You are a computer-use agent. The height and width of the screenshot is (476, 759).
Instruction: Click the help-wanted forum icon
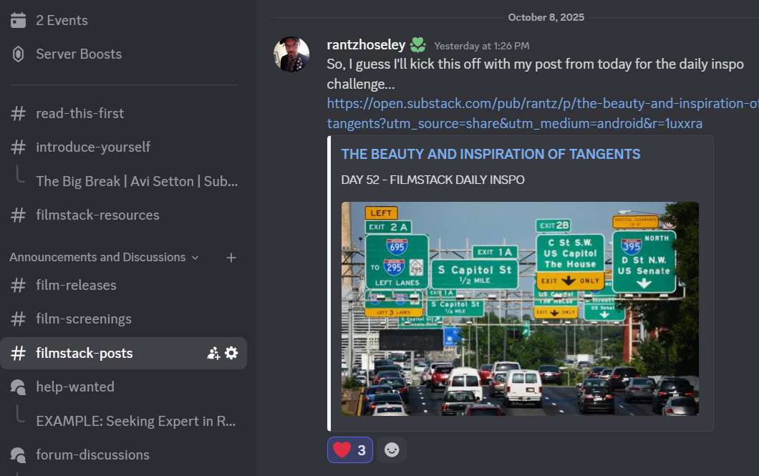click(x=19, y=387)
